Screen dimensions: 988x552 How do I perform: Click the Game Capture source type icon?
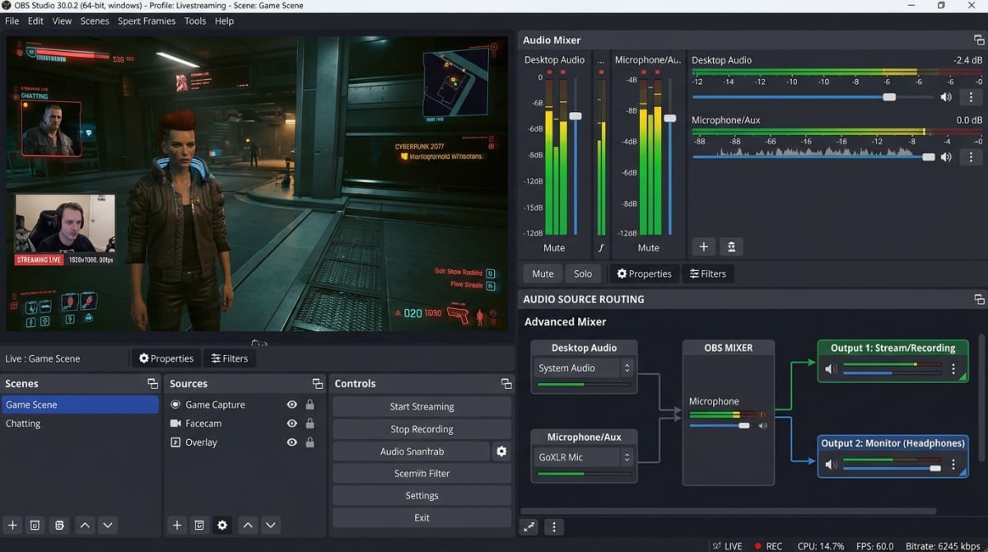pos(175,405)
